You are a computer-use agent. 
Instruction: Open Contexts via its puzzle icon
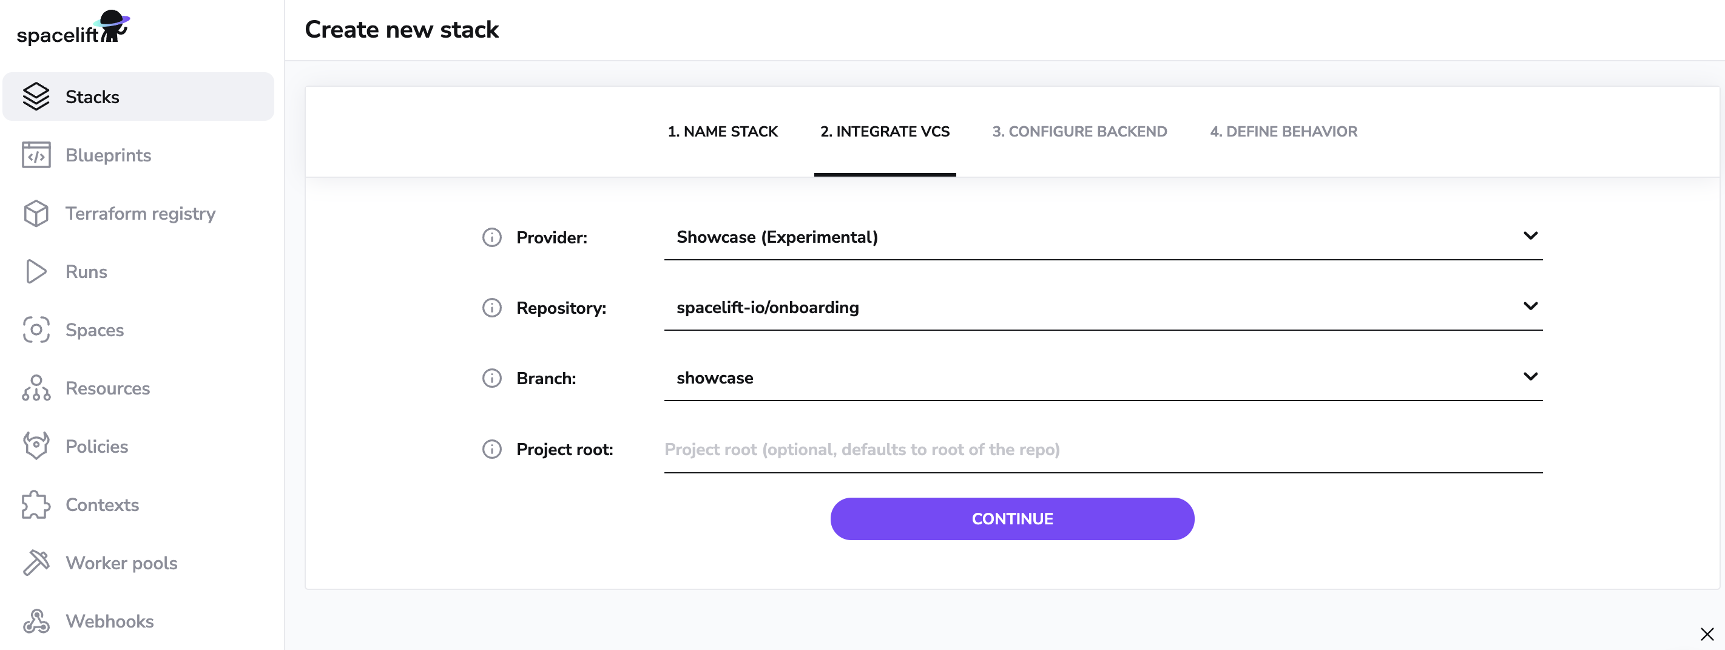(x=36, y=504)
